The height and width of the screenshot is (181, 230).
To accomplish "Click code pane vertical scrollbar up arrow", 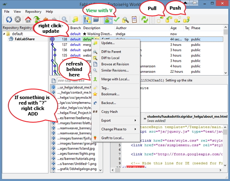I will [225, 127].
